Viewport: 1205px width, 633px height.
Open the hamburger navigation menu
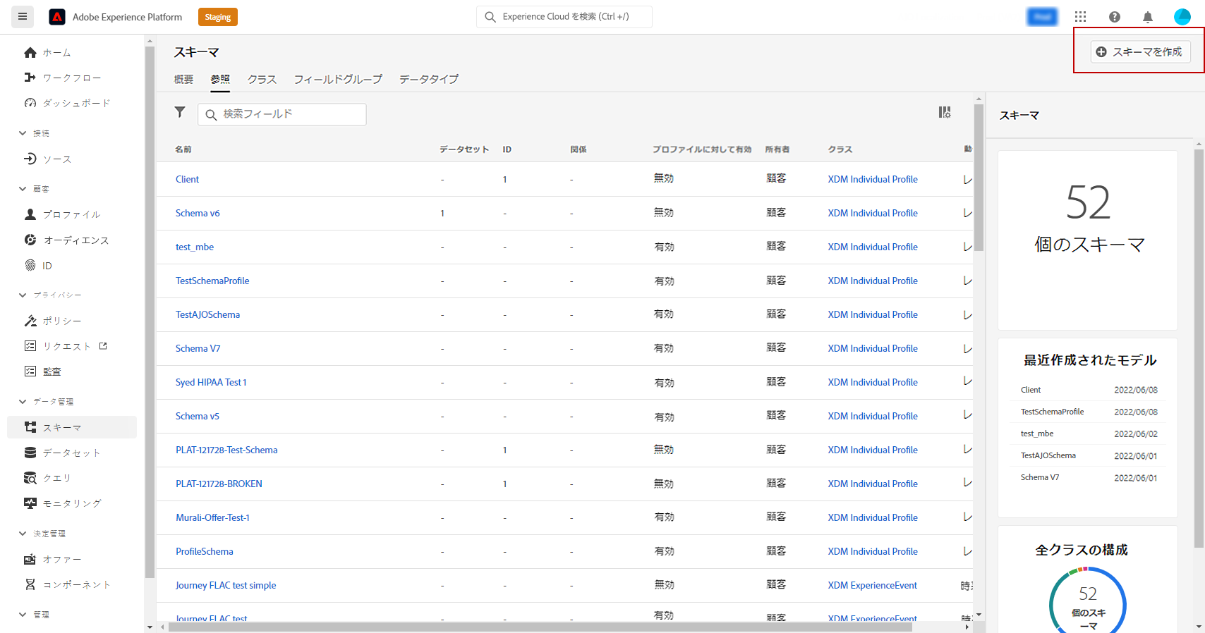[23, 16]
